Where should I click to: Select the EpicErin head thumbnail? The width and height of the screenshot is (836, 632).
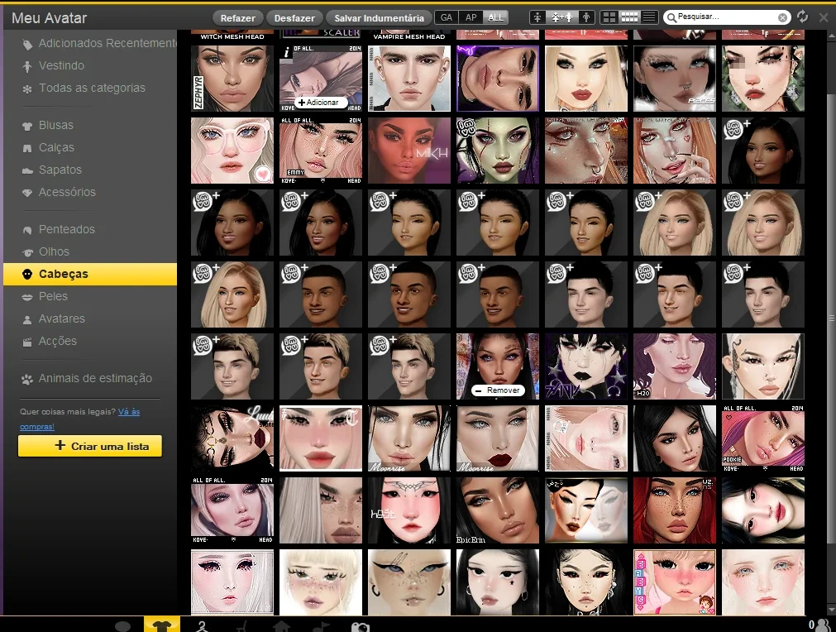pos(498,510)
